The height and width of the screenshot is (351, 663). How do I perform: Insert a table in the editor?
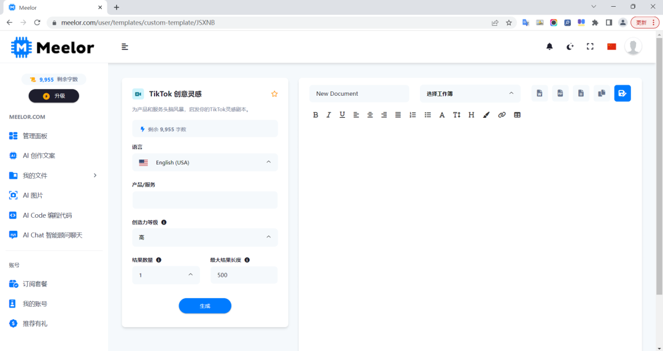517,115
